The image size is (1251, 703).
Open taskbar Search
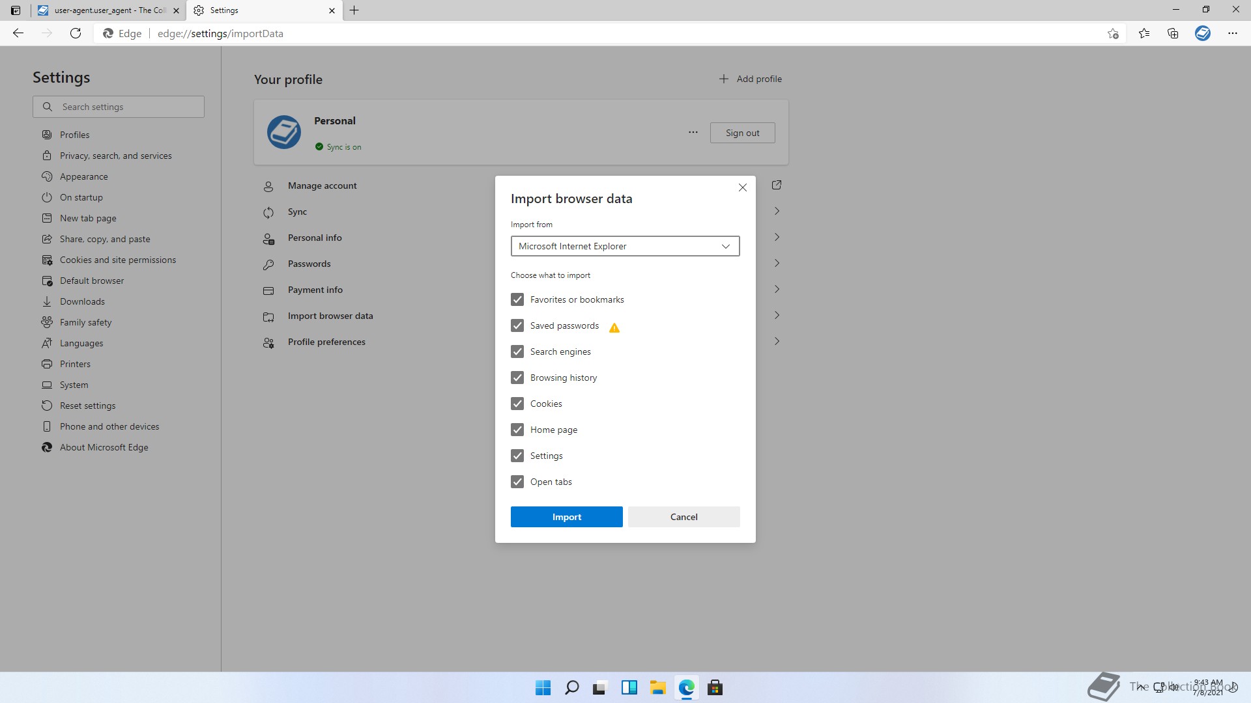tap(571, 688)
